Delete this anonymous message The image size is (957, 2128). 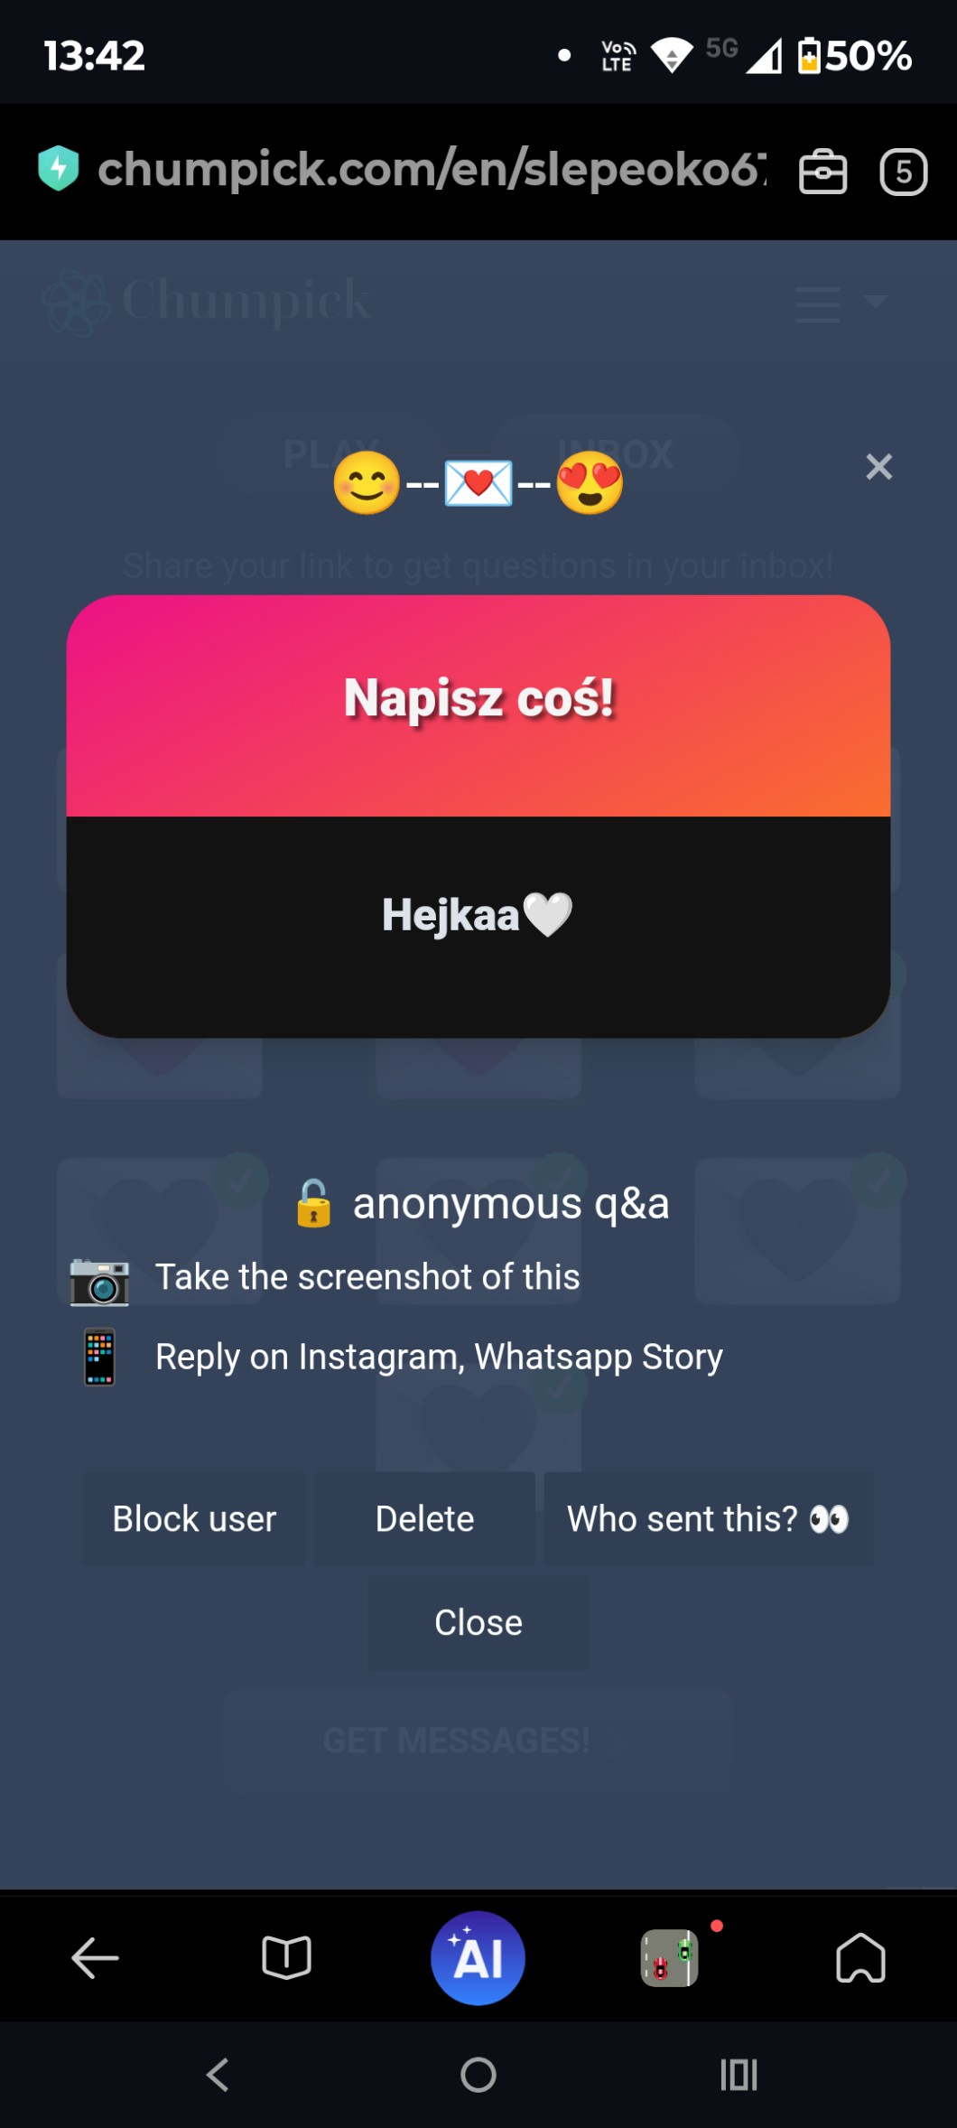pyautogui.click(x=424, y=1518)
